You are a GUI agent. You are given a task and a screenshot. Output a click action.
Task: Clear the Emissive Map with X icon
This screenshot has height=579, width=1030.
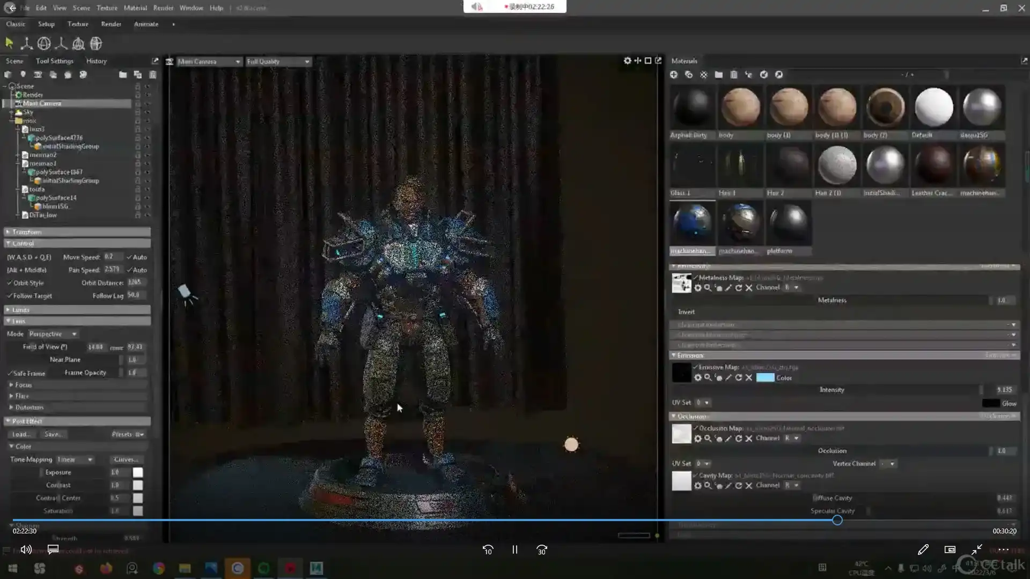[x=749, y=378]
